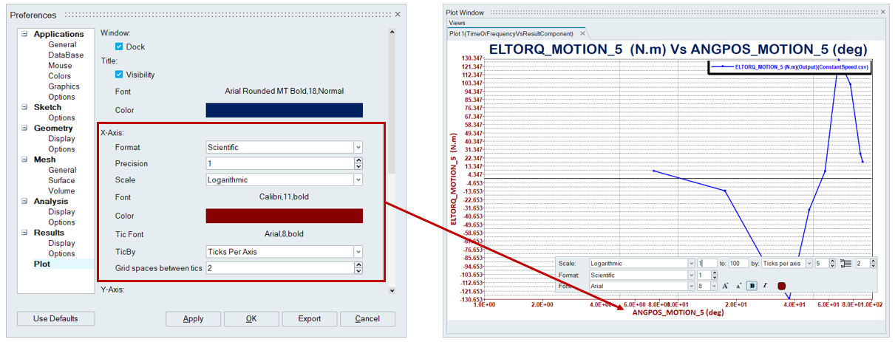Open the Views menu in Plot Window
The width and height of the screenshot is (895, 342).
457,23
